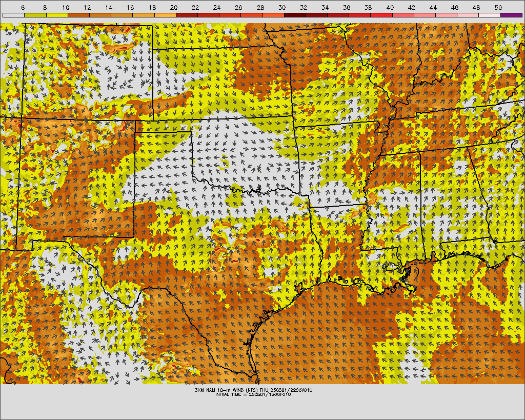Select the legend value '28'
The image size is (525, 420).
click(260, 7)
